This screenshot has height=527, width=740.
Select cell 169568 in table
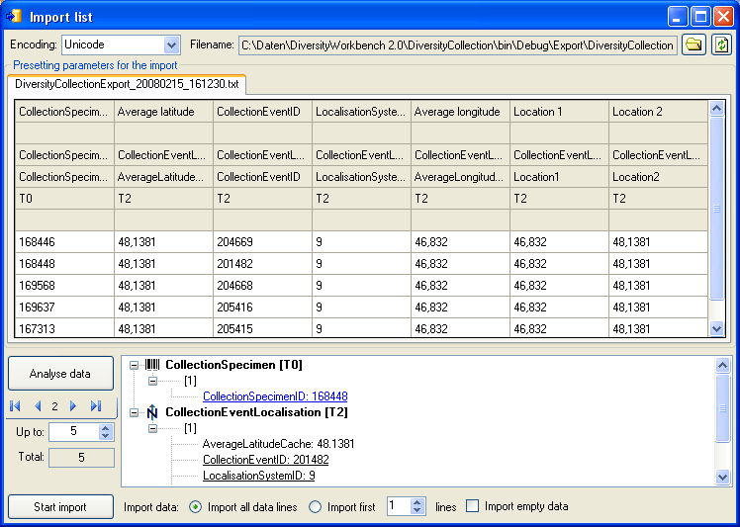tap(64, 286)
